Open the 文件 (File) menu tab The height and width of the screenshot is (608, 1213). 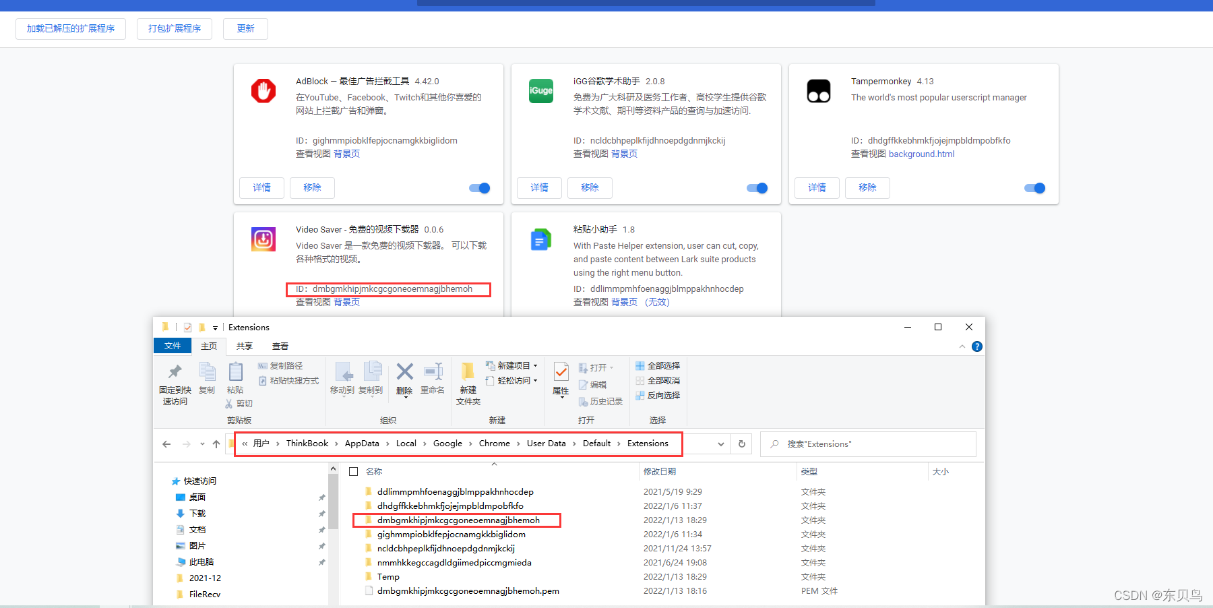click(x=173, y=346)
